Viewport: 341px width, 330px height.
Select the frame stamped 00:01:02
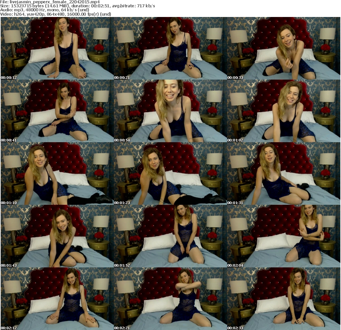click(x=284, y=111)
